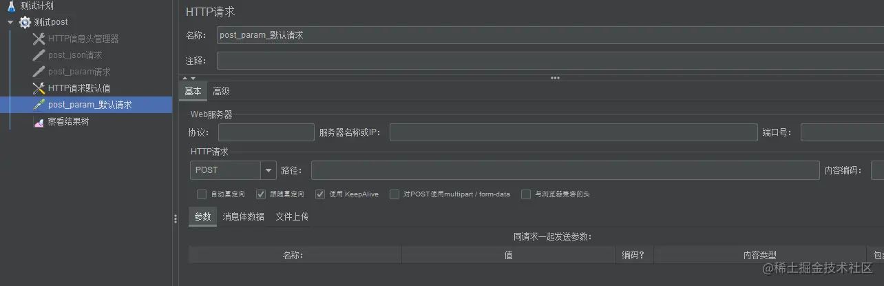Enable 对POST使用multipart / form-data checkbox
The height and width of the screenshot is (286, 884).
tap(394, 194)
